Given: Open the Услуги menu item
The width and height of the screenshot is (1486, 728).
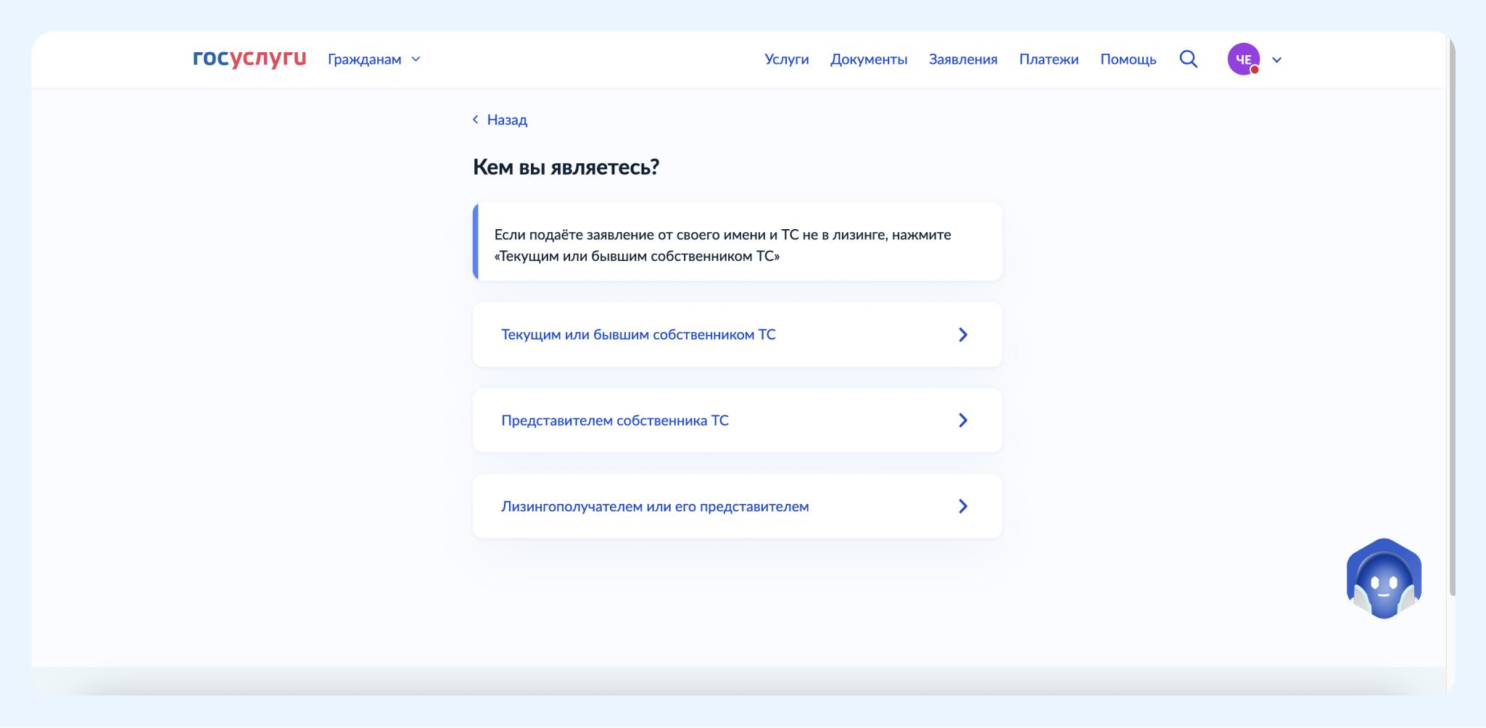Looking at the screenshot, I should click(786, 59).
